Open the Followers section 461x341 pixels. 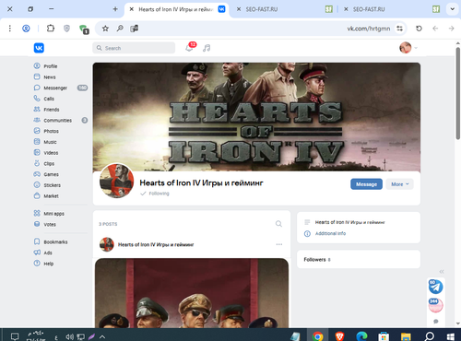tap(359, 259)
